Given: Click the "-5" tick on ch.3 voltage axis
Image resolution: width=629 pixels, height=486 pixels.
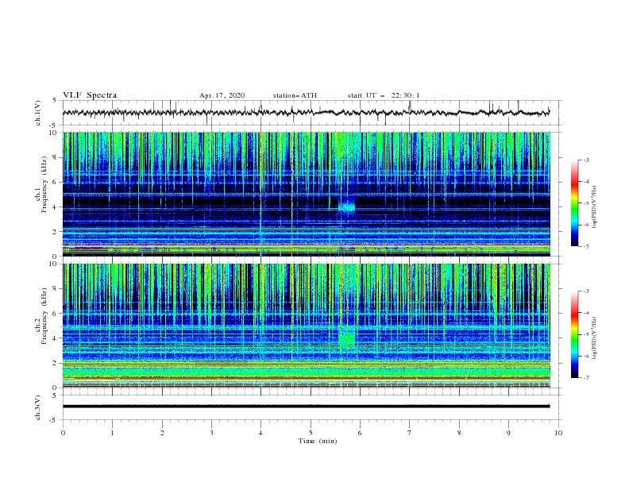Looking at the screenshot, I should tap(54, 420).
